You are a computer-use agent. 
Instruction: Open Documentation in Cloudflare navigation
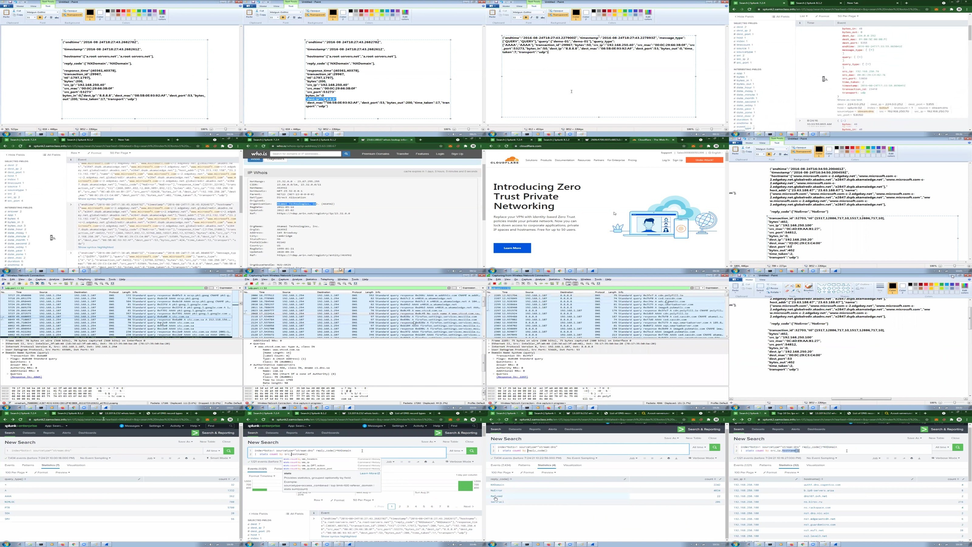coord(564,160)
